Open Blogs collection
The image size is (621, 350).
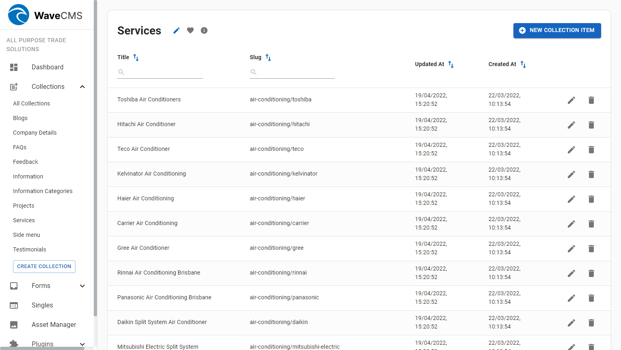[x=20, y=118]
